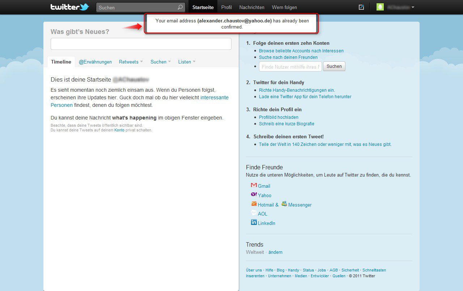Open the compose new tweet icon
This screenshot has height=291, width=463.
click(x=361, y=7)
